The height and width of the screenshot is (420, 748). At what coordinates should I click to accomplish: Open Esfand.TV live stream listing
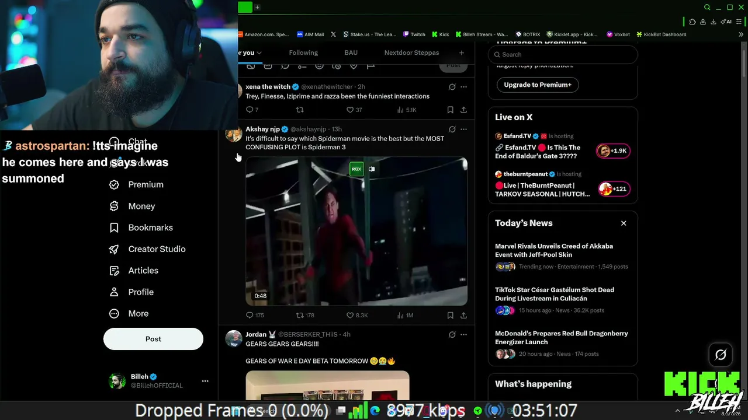pyautogui.click(x=562, y=146)
